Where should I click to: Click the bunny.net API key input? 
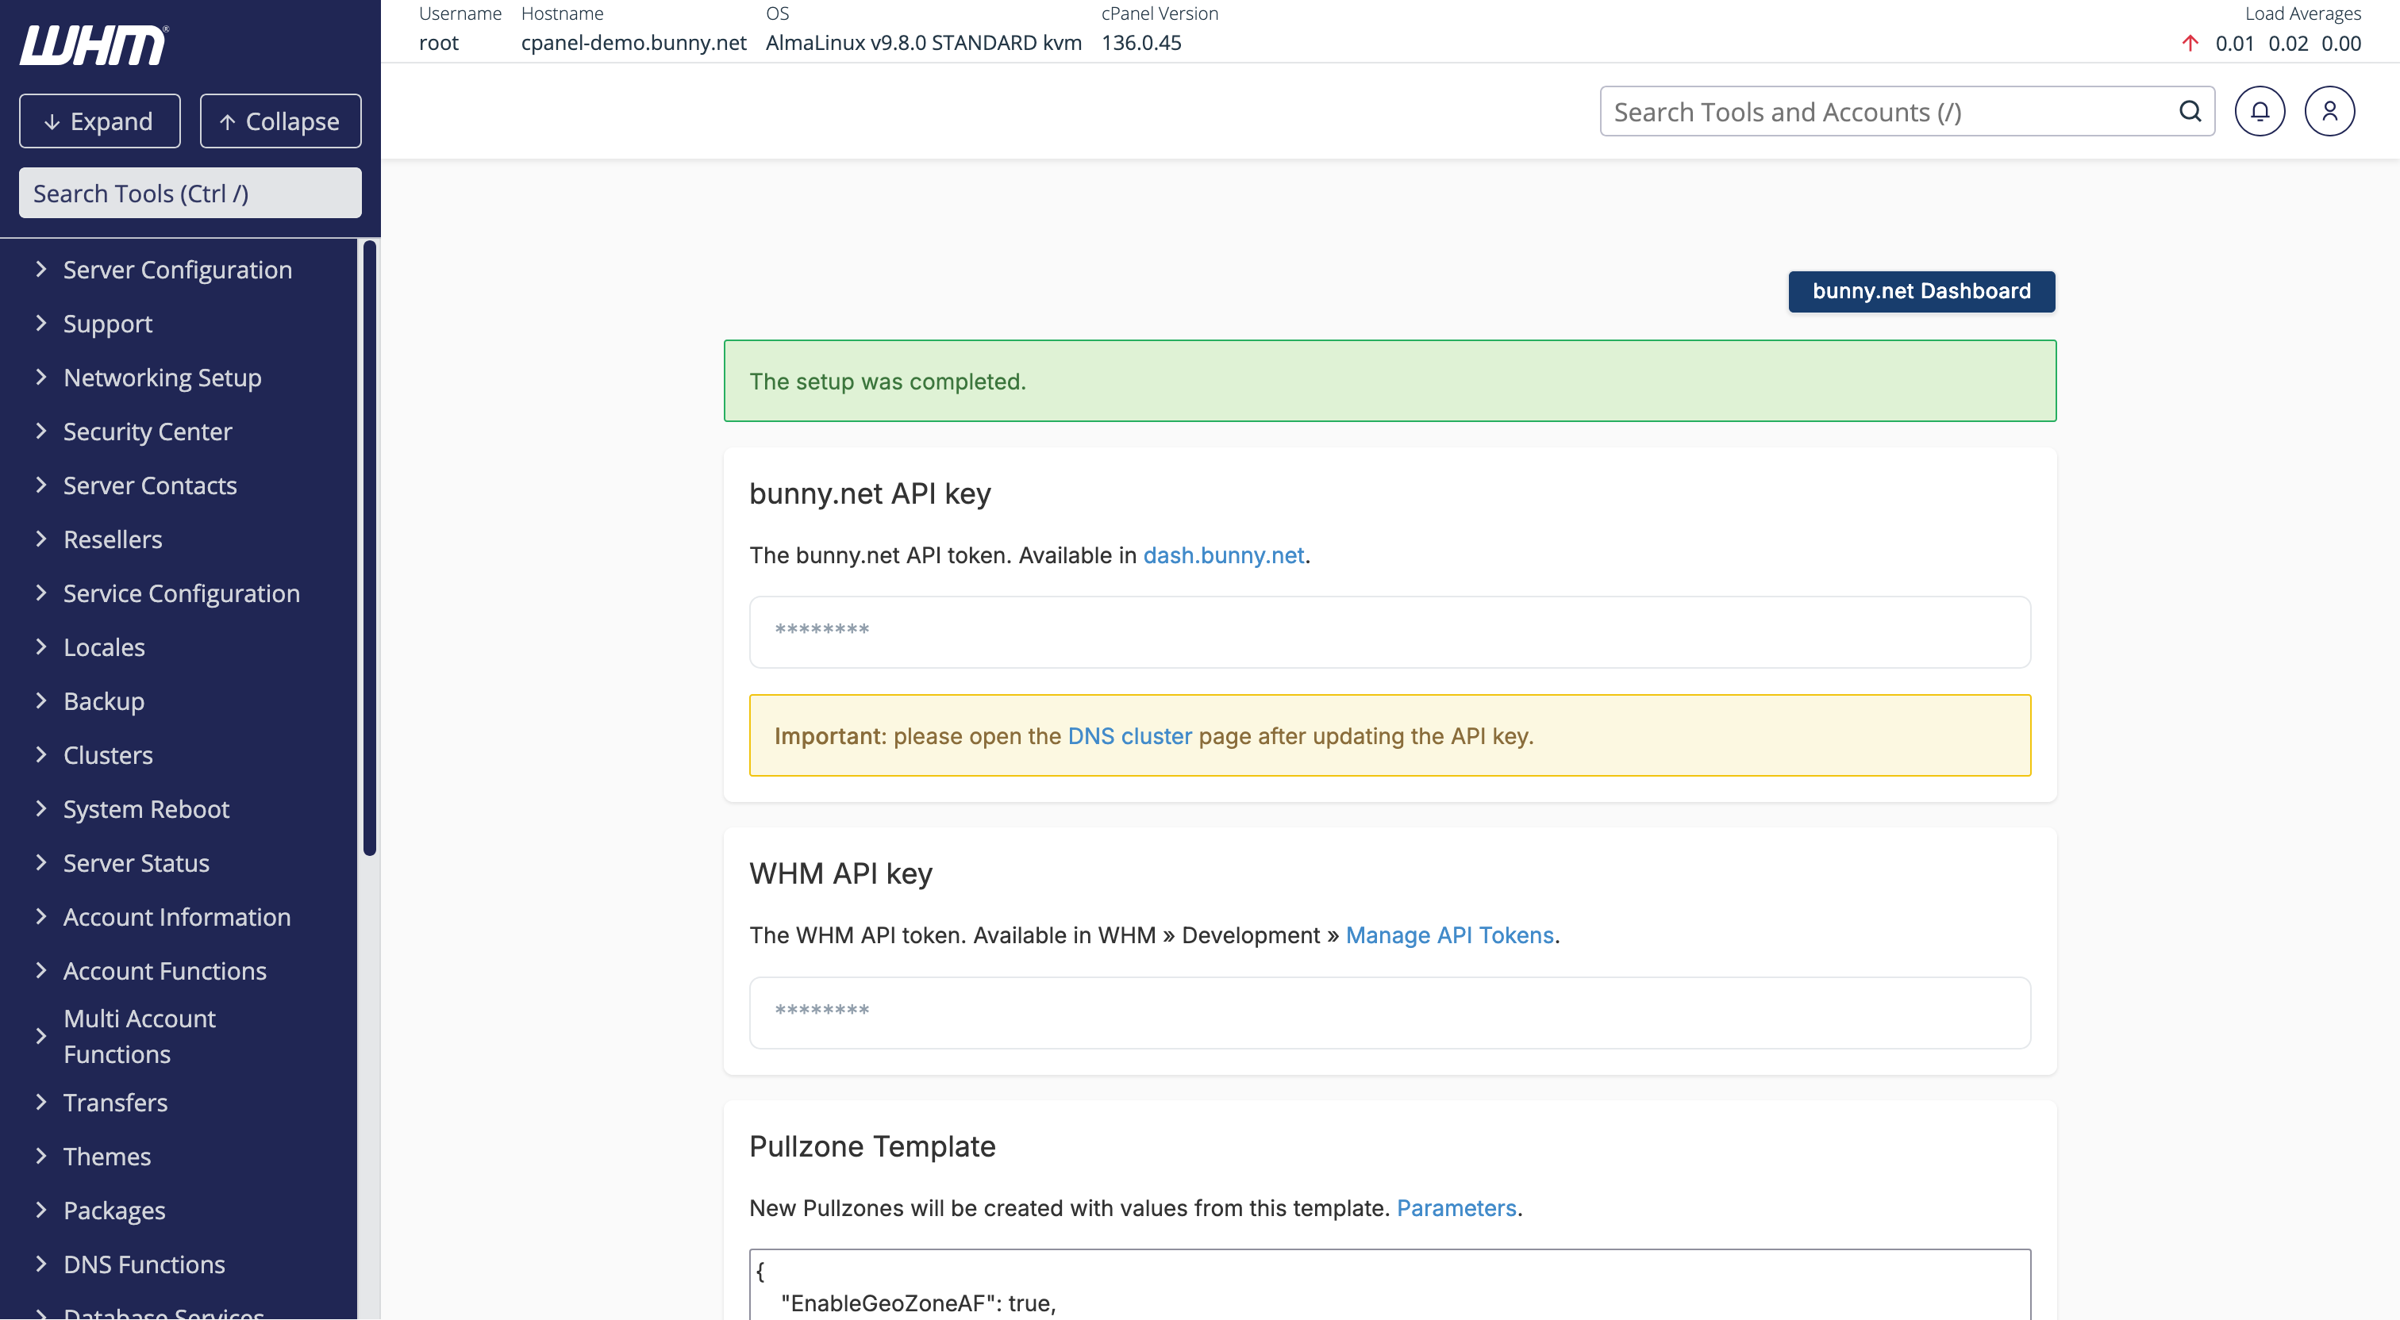click(1389, 631)
